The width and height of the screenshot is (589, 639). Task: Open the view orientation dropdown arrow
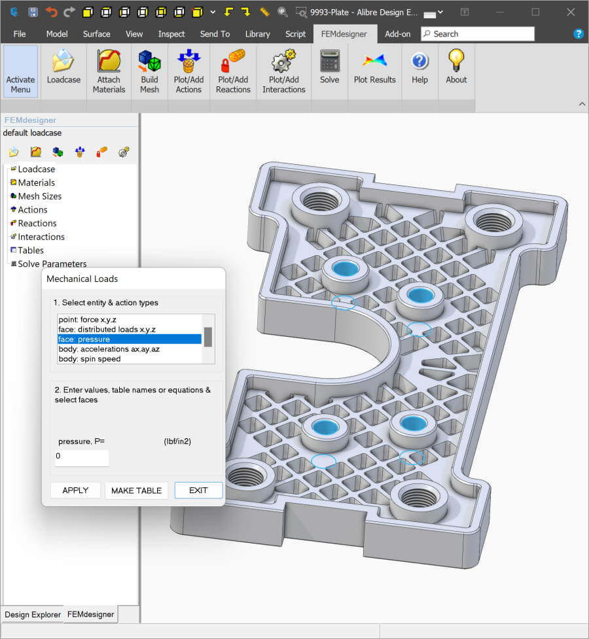click(213, 12)
